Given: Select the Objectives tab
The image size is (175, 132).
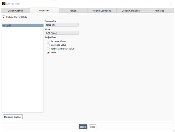Looking at the screenshot, I should click(x=44, y=10).
